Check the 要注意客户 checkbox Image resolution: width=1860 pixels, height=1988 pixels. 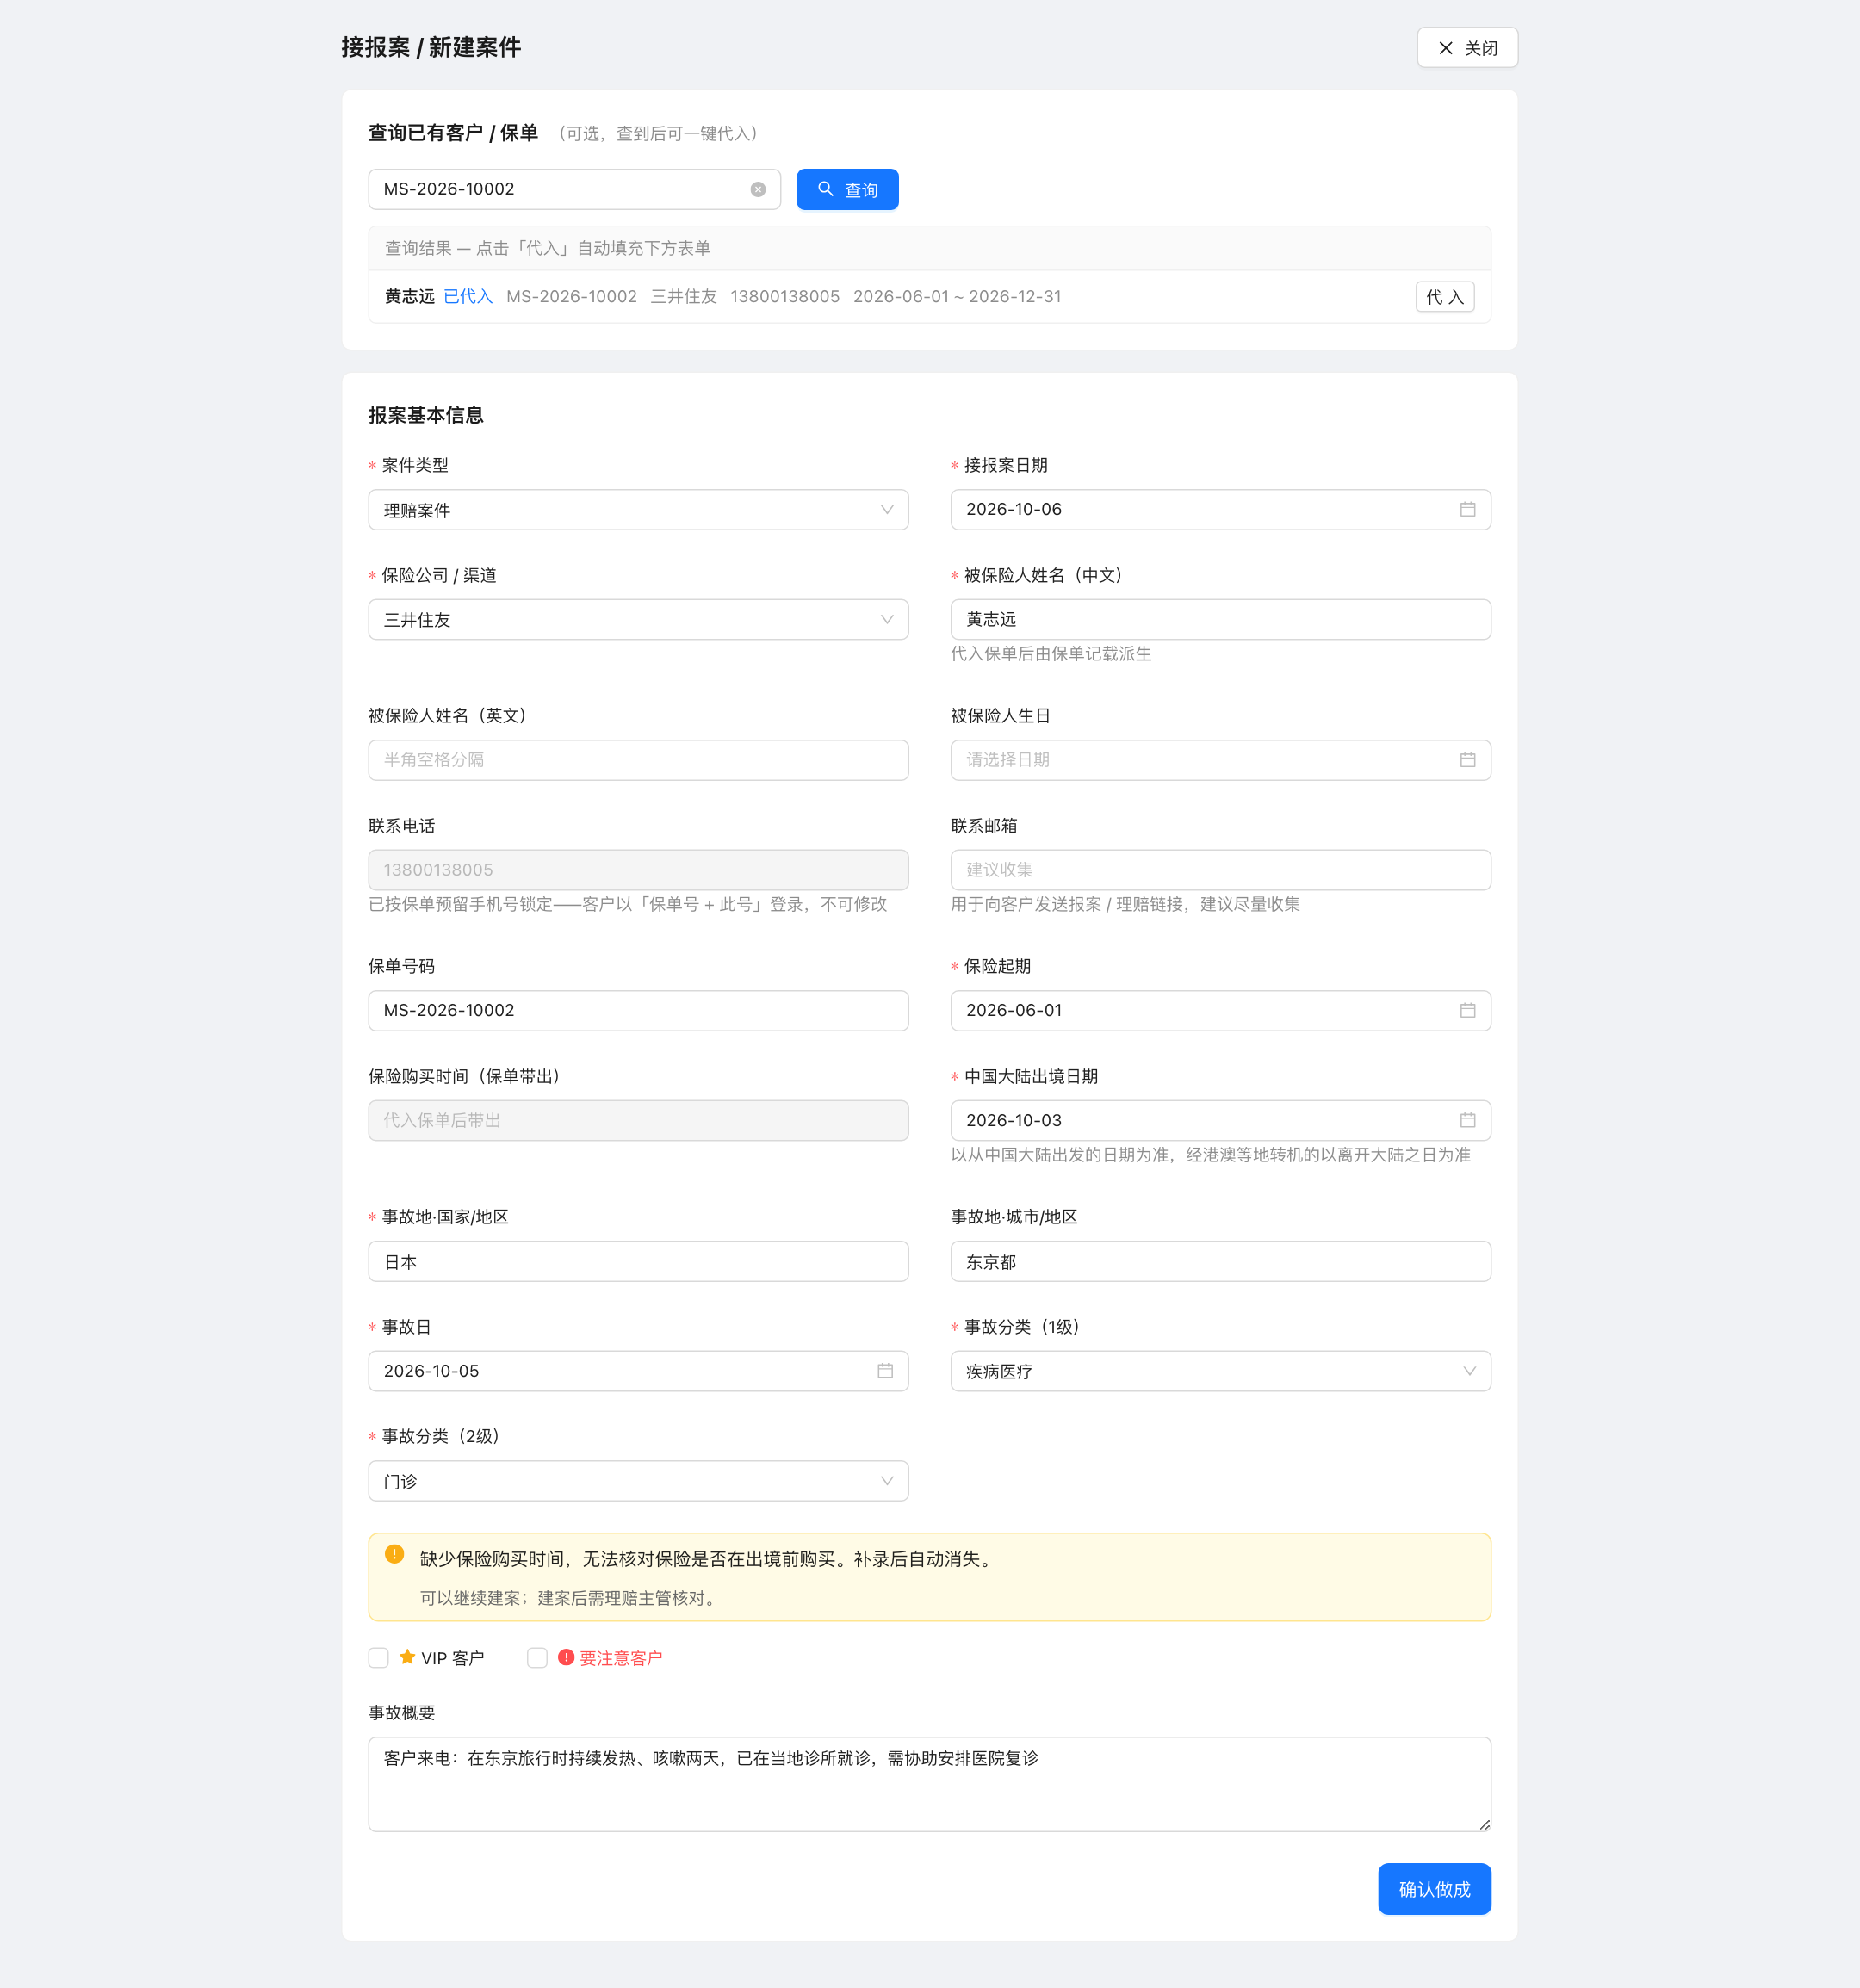point(537,1658)
